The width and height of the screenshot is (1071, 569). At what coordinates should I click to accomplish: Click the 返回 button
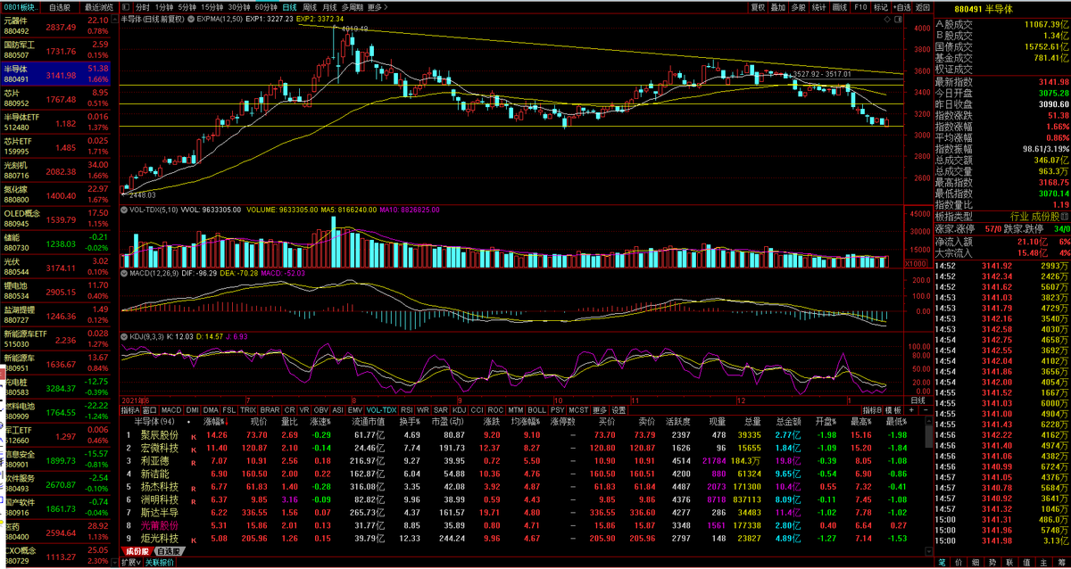pos(923,6)
